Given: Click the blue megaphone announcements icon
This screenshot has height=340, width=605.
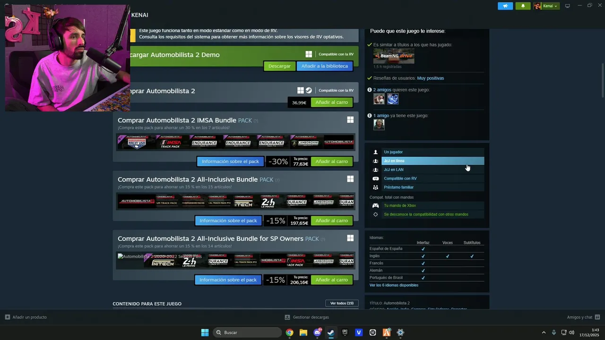Looking at the screenshot, I should (x=505, y=6).
